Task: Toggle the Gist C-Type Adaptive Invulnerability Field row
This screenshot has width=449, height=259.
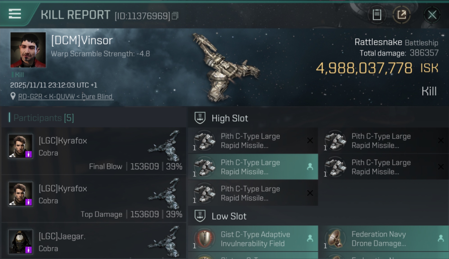Action: 253,239
